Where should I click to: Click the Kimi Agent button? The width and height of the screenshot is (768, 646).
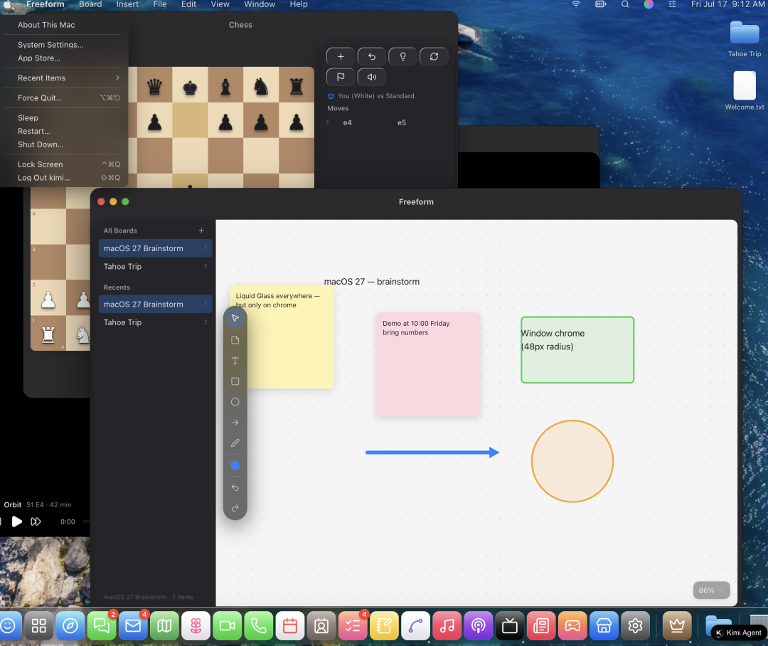point(739,632)
